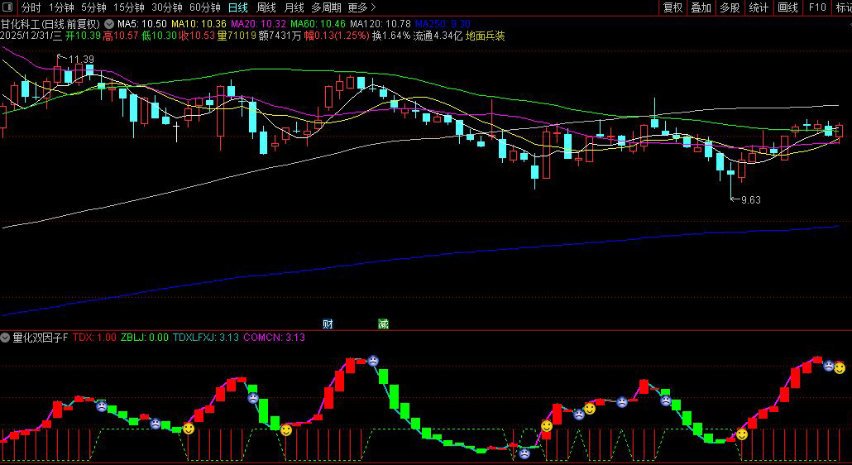The width and height of the screenshot is (852, 465).
Task: Click the 9.63 low price label
Action: pyautogui.click(x=749, y=199)
